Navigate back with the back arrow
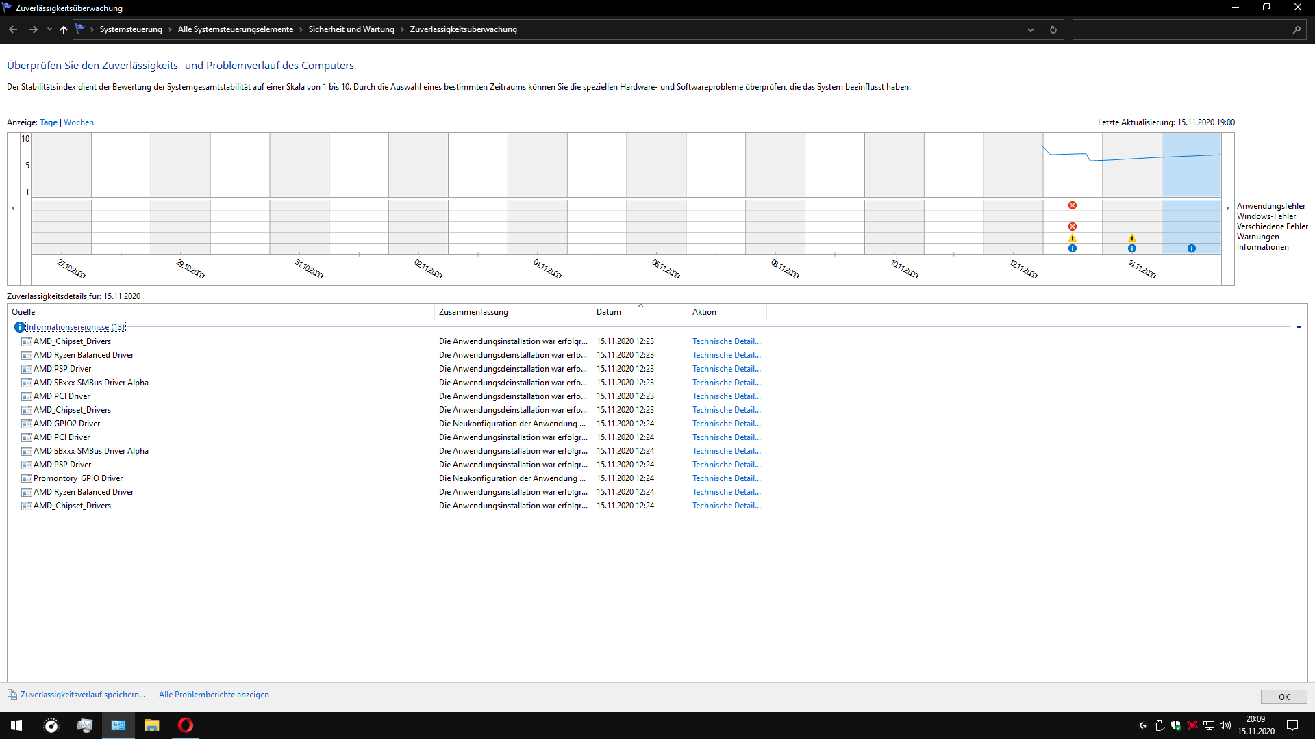Viewport: 1315px width, 739px height. click(x=13, y=29)
